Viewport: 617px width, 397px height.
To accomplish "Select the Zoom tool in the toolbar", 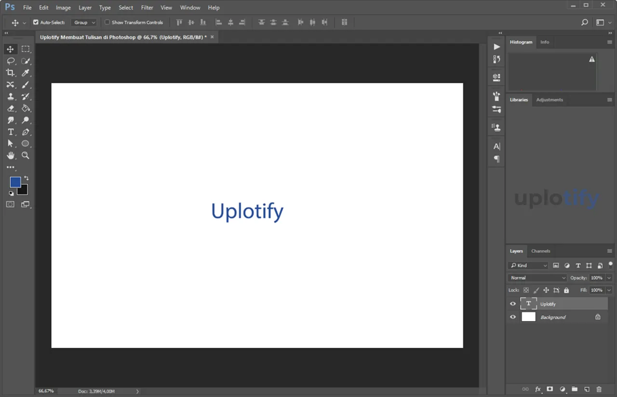I will (x=26, y=155).
